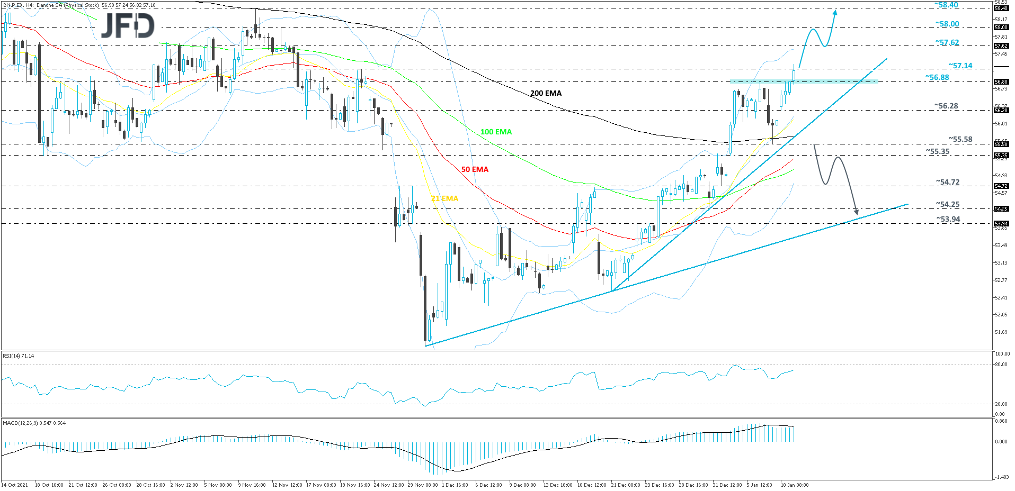Select the green 100 EMA label
Viewport: 1015px width, 491px height.
coord(496,132)
